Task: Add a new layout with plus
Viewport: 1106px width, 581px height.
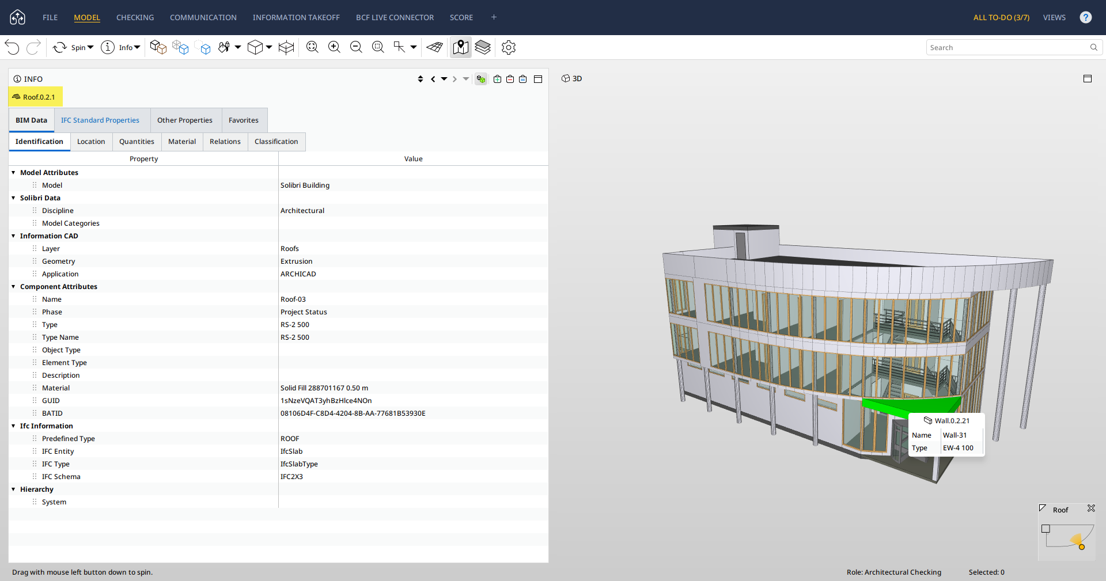Action: click(494, 17)
